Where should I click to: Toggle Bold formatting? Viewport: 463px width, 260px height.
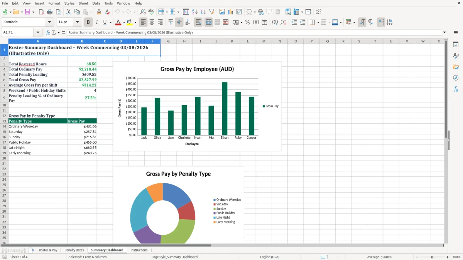(x=88, y=22)
